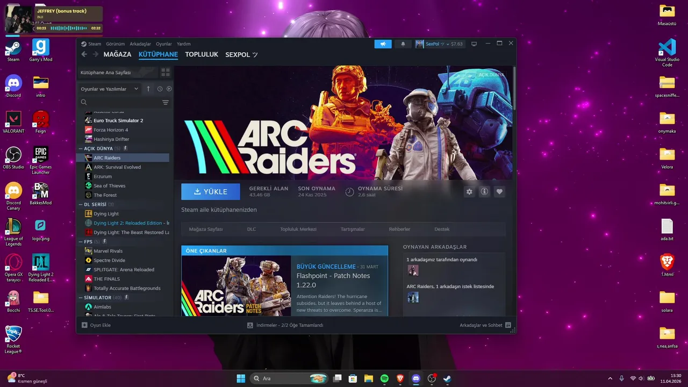This screenshot has width=688, height=387.
Task: Open the Görünüm menu
Action: pos(115,44)
